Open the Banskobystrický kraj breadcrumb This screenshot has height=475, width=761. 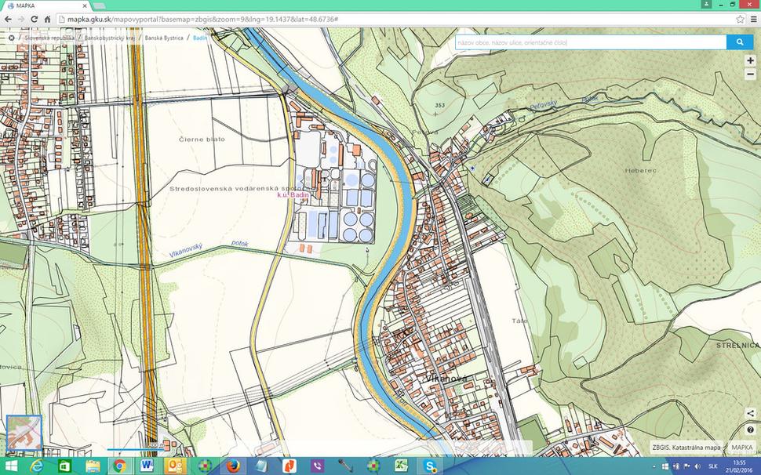click(x=110, y=38)
